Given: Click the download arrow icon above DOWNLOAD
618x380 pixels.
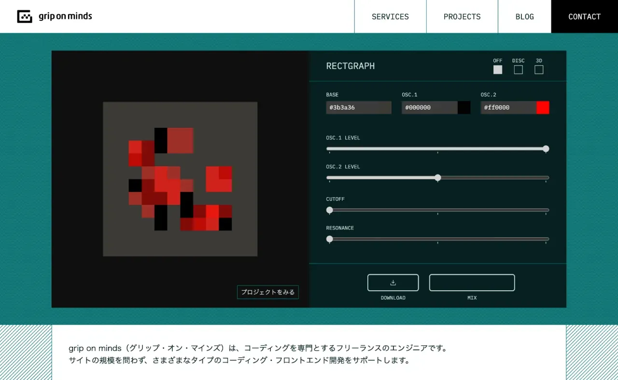Looking at the screenshot, I should point(393,283).
